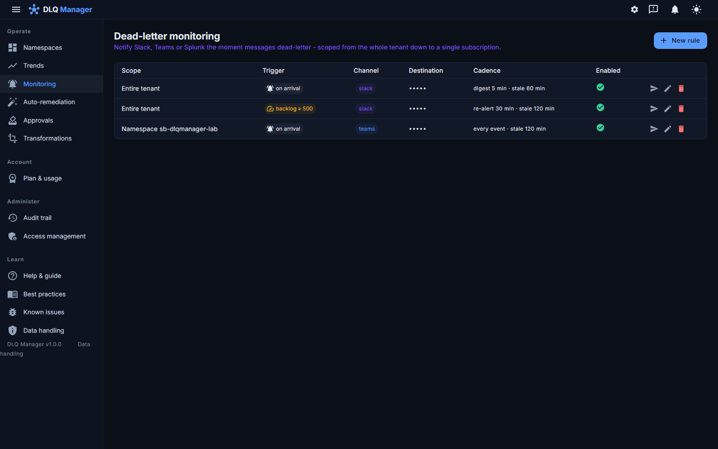Click the 'backlog ≥ 500' trigger chip
Viewport: 718px width, 449px height.
(290, 109)
